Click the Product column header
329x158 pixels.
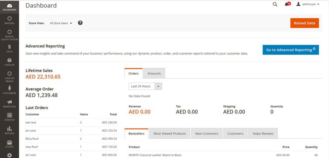click(134, 147)
